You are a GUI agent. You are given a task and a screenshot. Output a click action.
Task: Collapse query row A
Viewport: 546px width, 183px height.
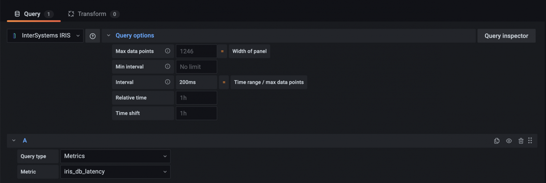click(x=14, y=140)
